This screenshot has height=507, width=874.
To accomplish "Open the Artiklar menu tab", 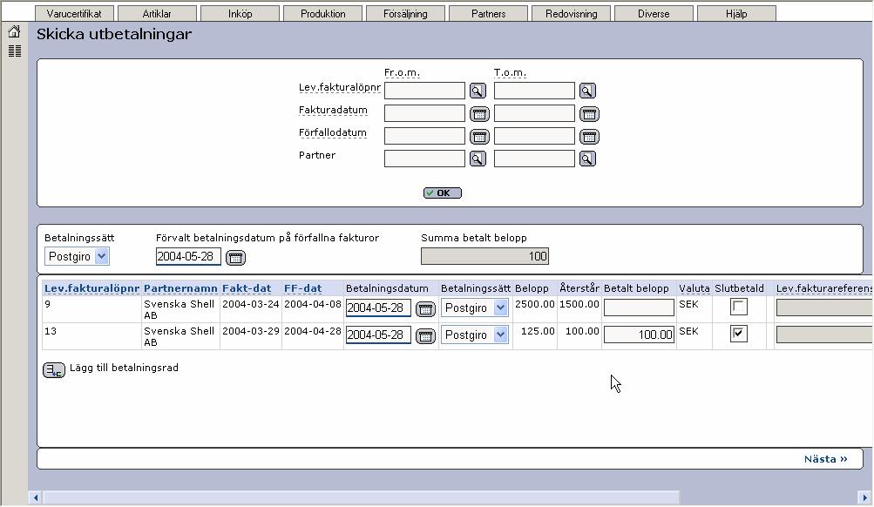I will (157, 13).
